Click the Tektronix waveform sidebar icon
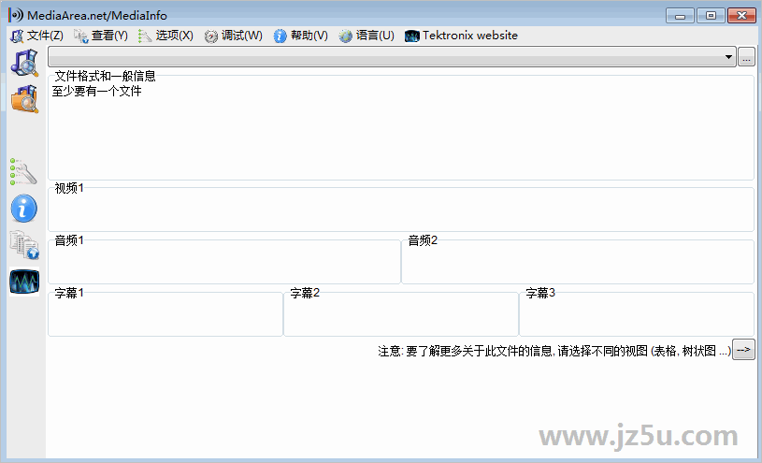Screen dimensions: 762x463 24,282
